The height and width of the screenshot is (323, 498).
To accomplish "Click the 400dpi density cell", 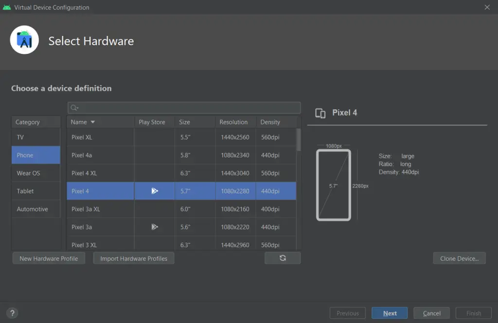I will point(276,209).
